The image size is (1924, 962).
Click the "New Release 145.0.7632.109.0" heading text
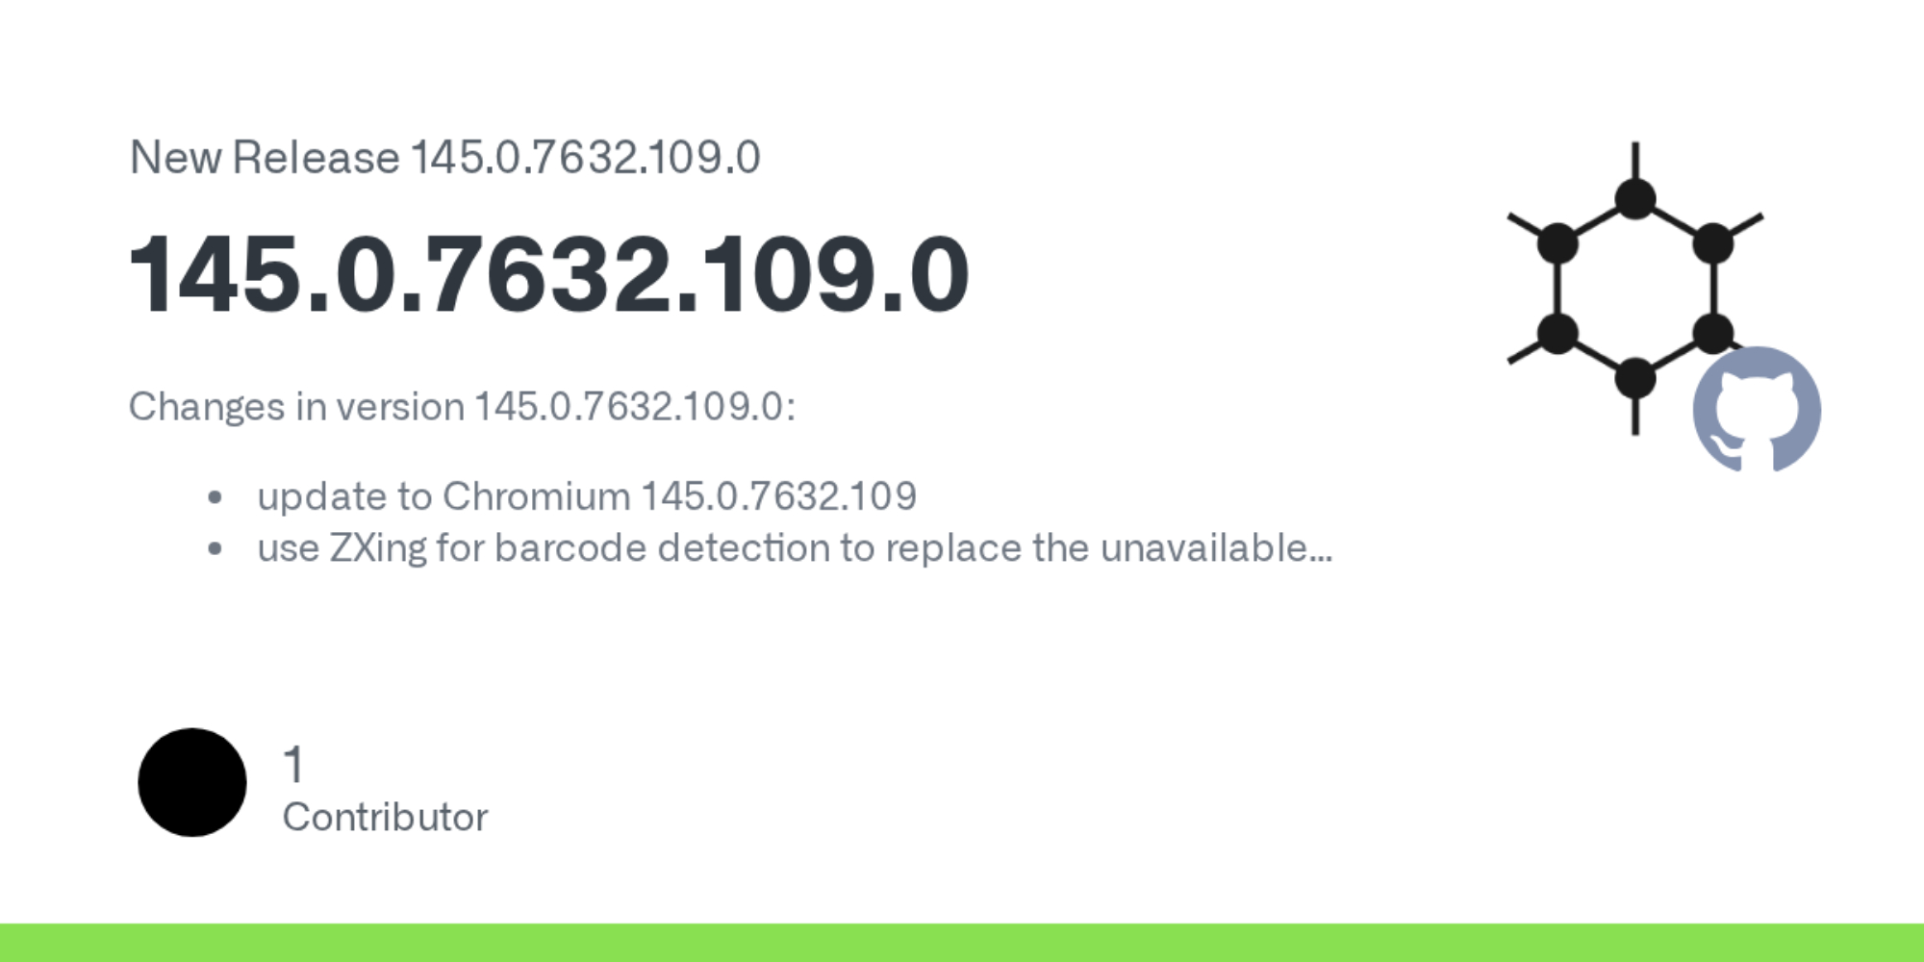coord(444,158)
